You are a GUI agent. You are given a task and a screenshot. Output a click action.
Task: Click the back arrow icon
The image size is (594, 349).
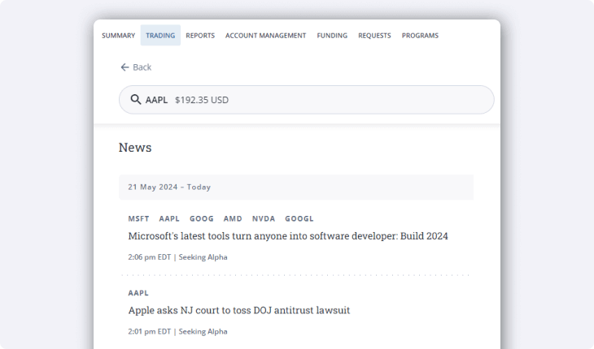point(124,67)
